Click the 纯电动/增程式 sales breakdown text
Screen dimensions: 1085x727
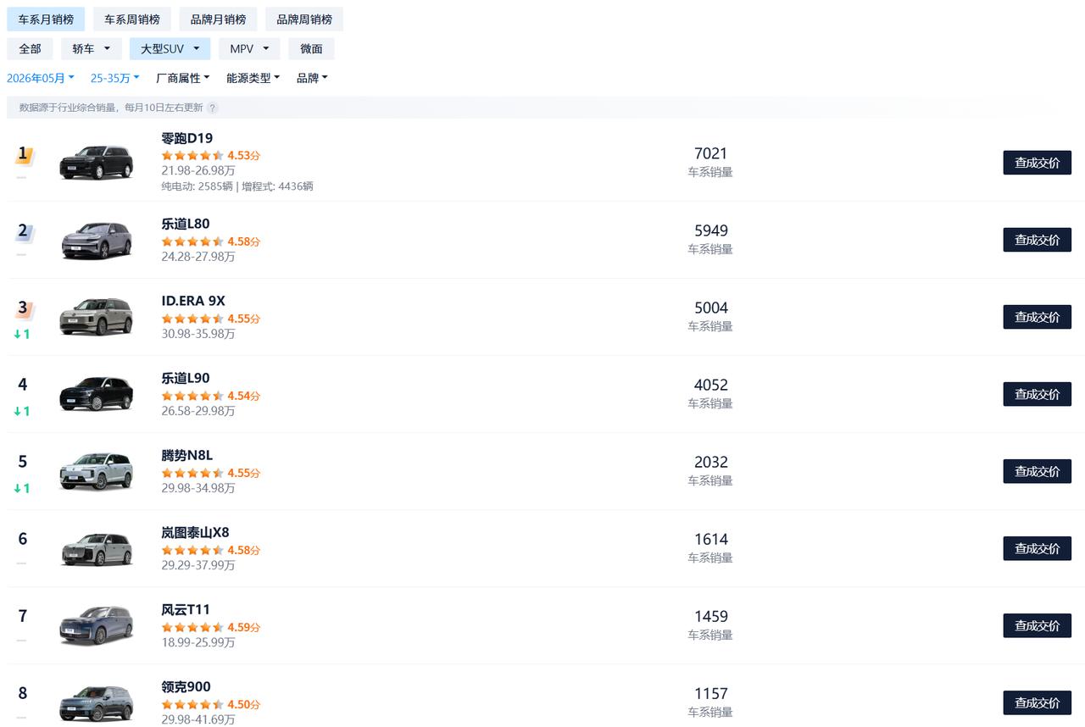coord(237,186)
